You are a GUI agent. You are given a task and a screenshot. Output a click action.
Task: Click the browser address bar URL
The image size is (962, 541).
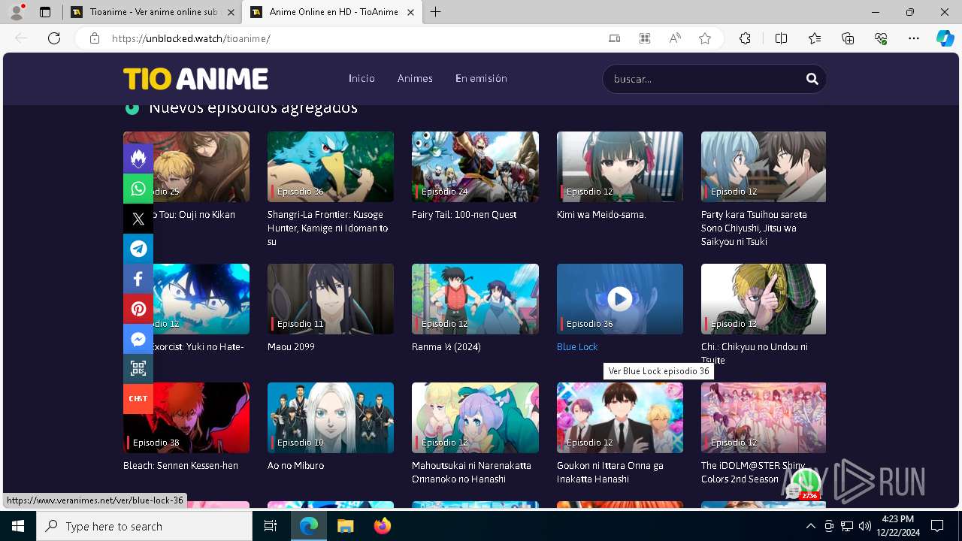pyautogui.click(x=191, y=38)
